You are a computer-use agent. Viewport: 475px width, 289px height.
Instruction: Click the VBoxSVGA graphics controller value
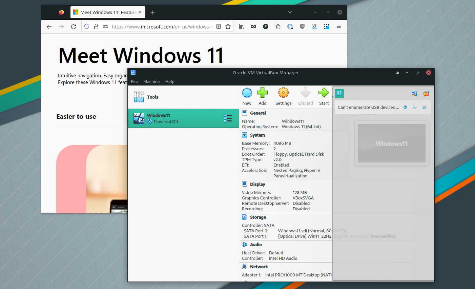[303, 198]
